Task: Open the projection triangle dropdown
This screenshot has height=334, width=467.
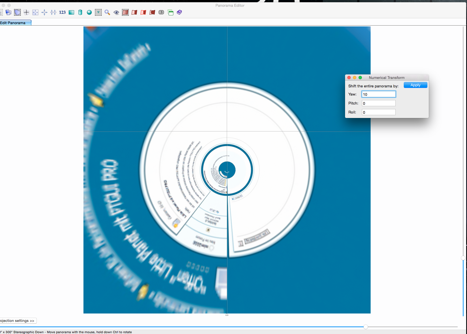Action: coord(98,12)
